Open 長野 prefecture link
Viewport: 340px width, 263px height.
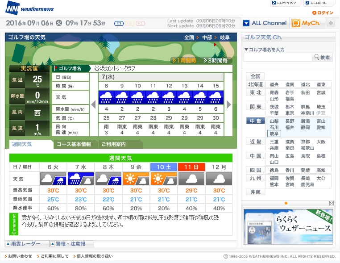(x=290, y=121)
